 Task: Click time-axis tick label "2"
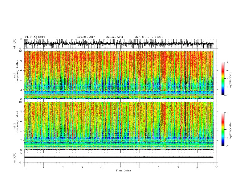(x=63, y=167)
